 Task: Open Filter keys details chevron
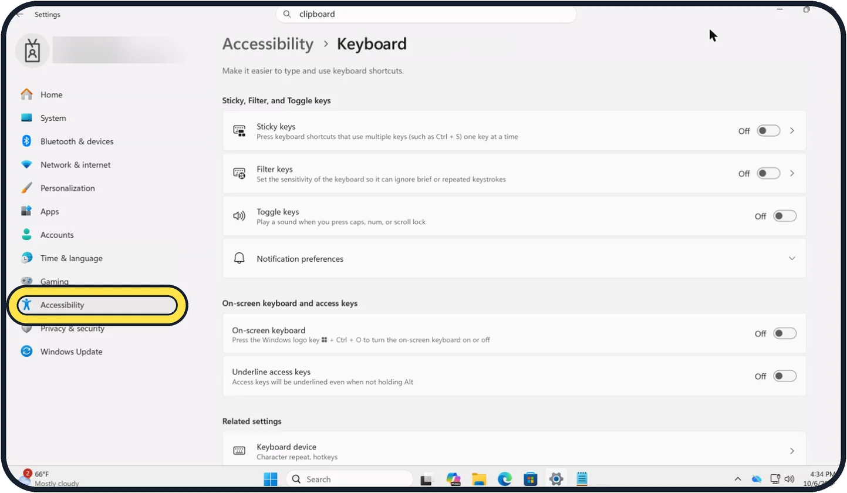pyautogui.click(x=792, y=174)
